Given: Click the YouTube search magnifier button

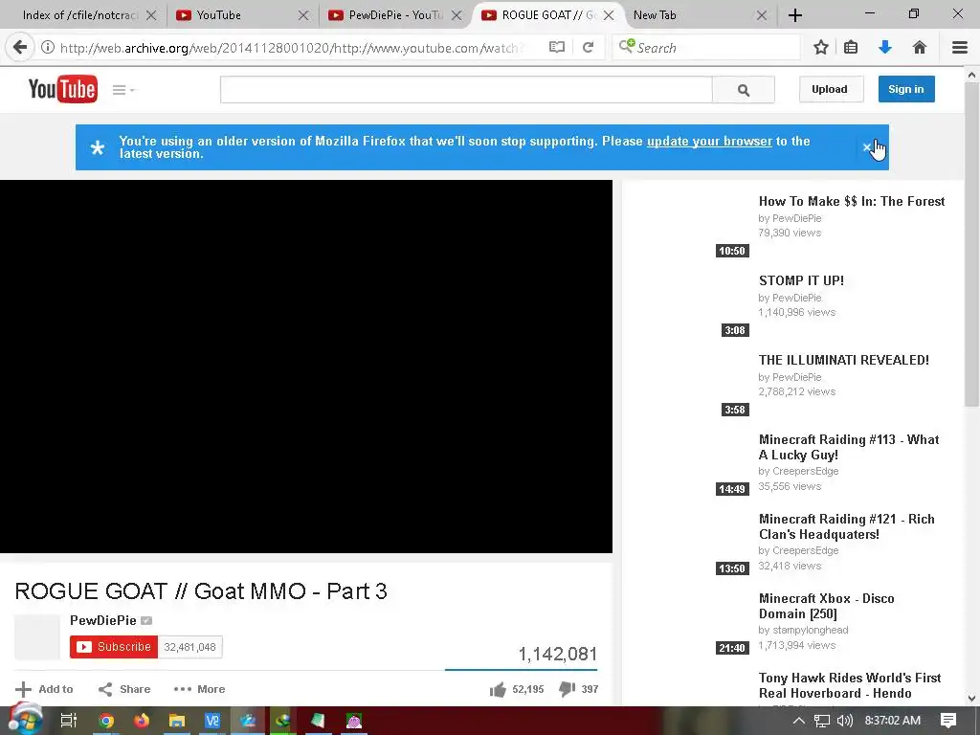Looking at the screenshot, I should coord(743,90).
